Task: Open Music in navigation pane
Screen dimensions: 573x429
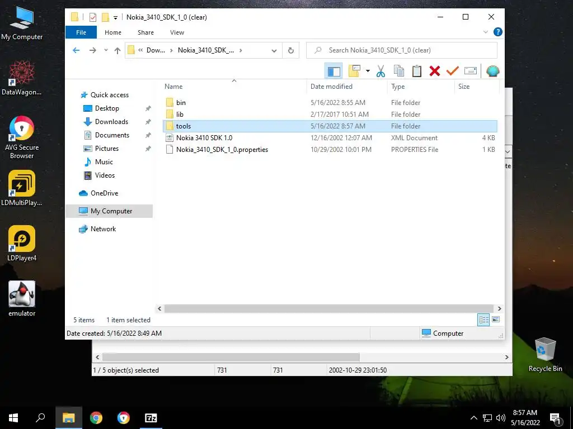Action: pos(104,161)
